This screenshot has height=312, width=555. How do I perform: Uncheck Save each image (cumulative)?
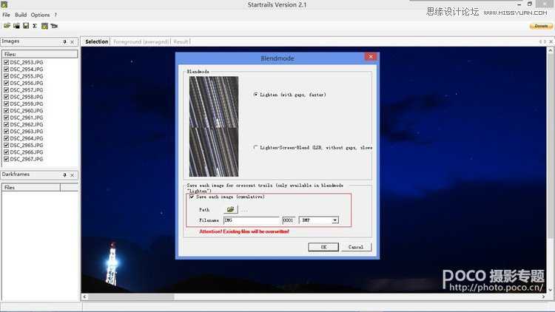coord(192,197)
